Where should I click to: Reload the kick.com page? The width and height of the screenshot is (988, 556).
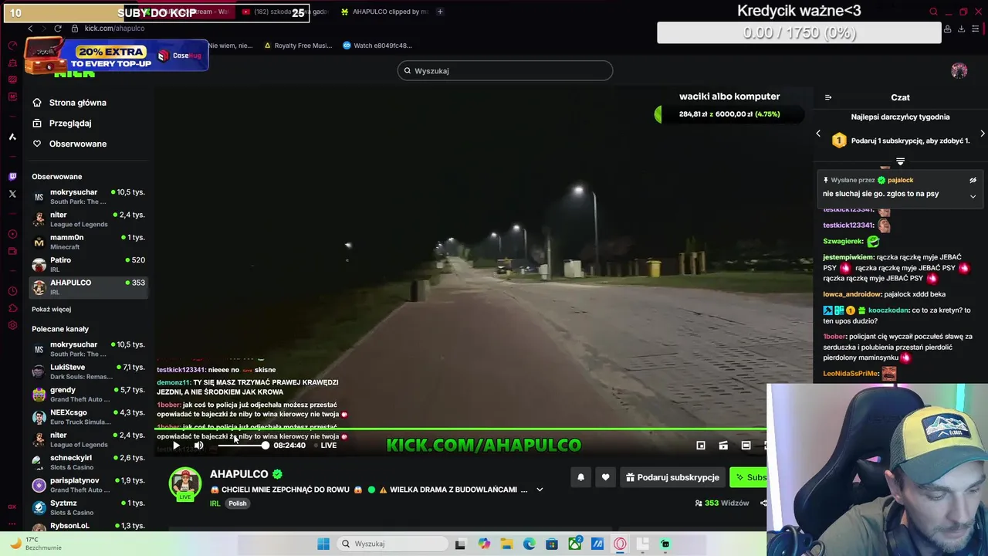point(57,29)
